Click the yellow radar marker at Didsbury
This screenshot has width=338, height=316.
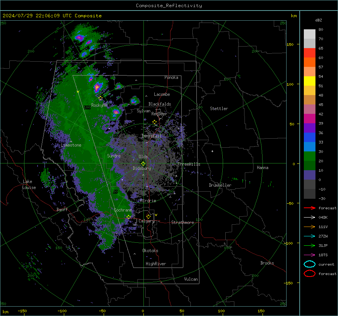(143, 164)
